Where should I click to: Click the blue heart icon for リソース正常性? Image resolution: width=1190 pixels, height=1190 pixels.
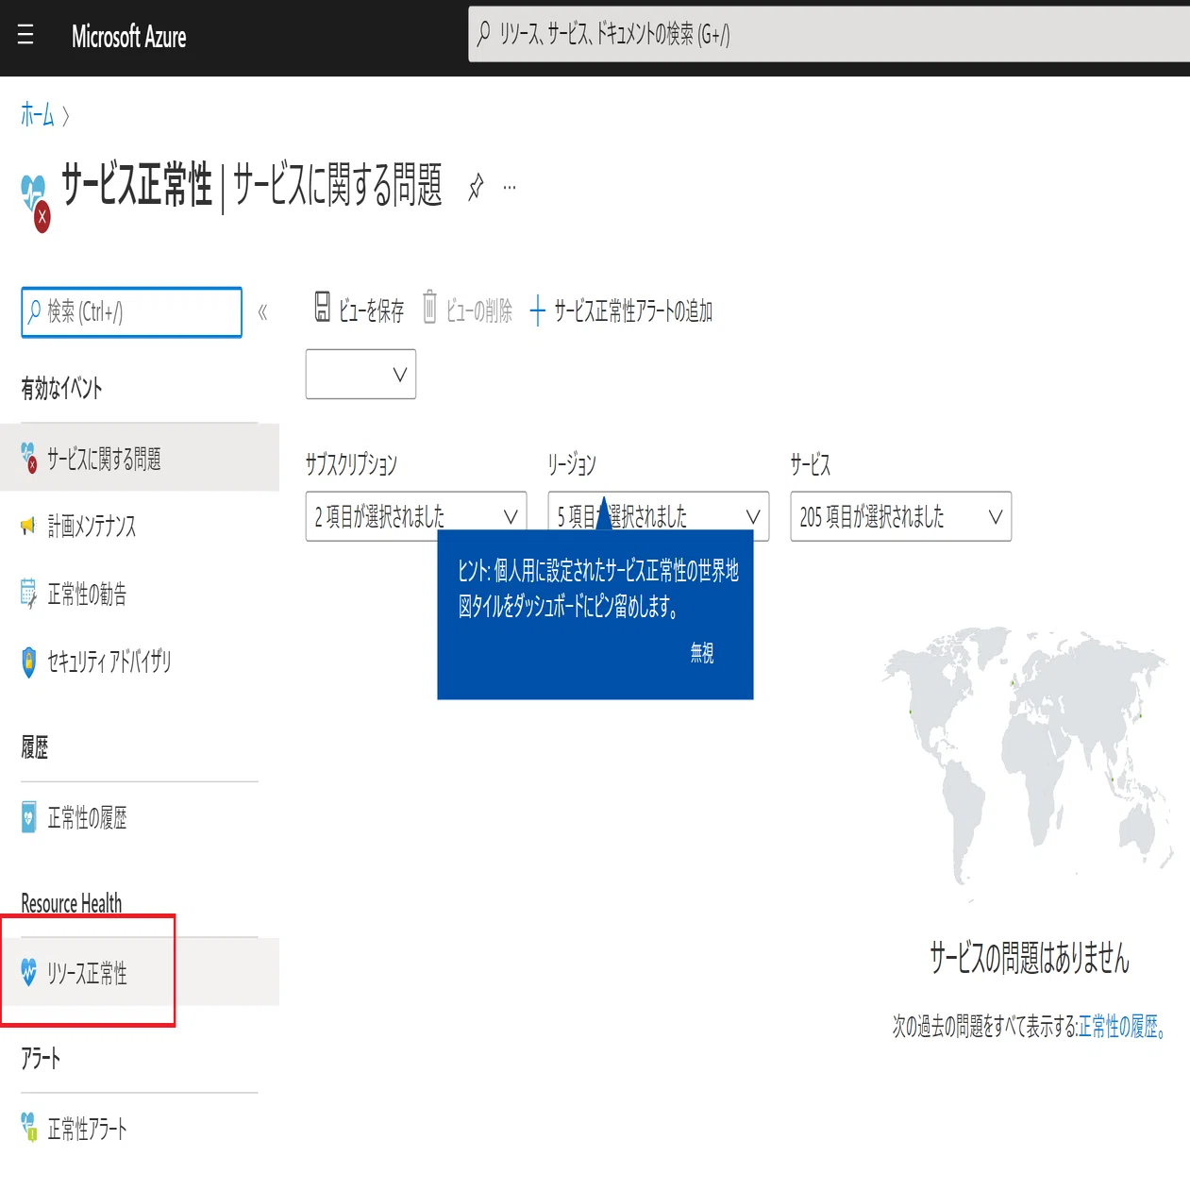pos(28,972)
